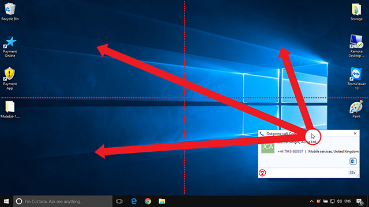Open the contact in Outlook icon

(x=353, y=161)
